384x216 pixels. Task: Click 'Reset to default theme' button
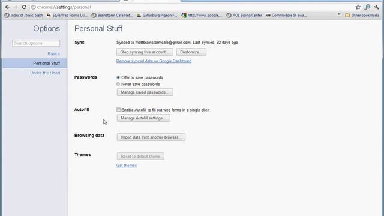pos(140,156)
